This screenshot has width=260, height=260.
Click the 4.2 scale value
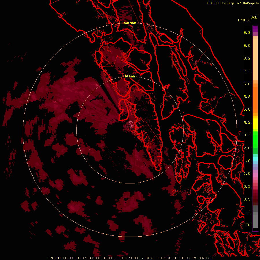click(247, 122)
